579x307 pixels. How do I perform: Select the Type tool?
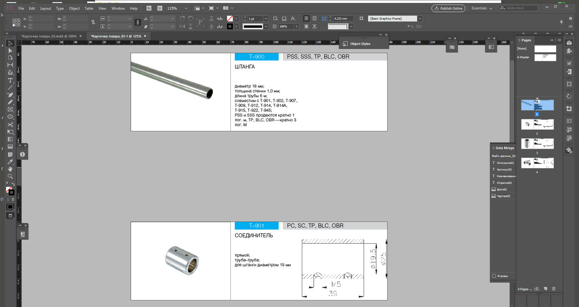(10, 80)
